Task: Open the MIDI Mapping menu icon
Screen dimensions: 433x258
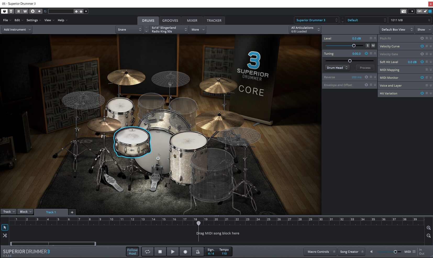Action: click(426, 70)
